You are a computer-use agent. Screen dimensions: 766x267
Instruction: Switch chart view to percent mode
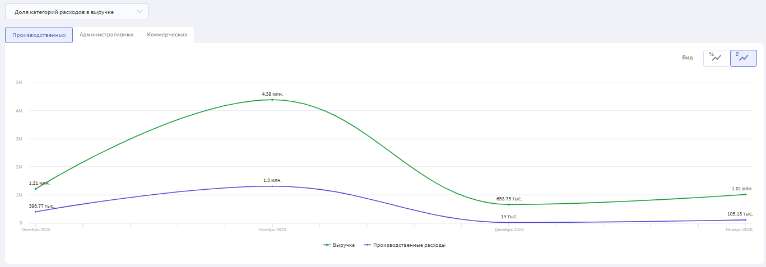coord(716,58)
